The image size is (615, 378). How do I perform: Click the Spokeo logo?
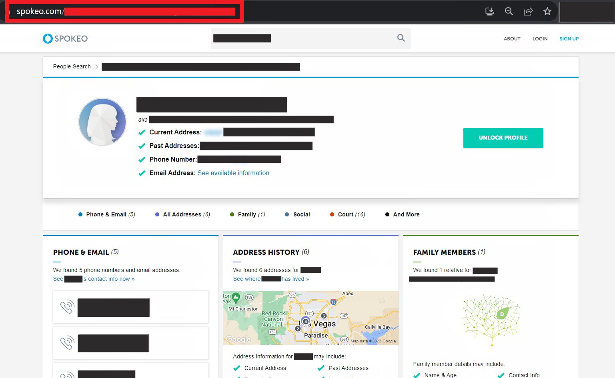[65, 38]
